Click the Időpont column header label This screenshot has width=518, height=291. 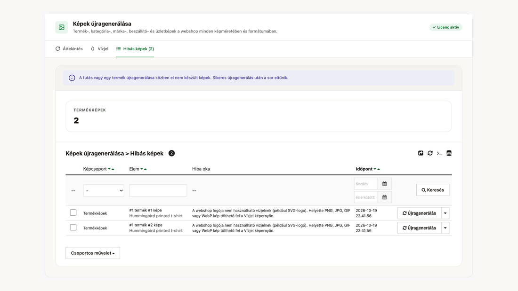(x=364, y=169)
